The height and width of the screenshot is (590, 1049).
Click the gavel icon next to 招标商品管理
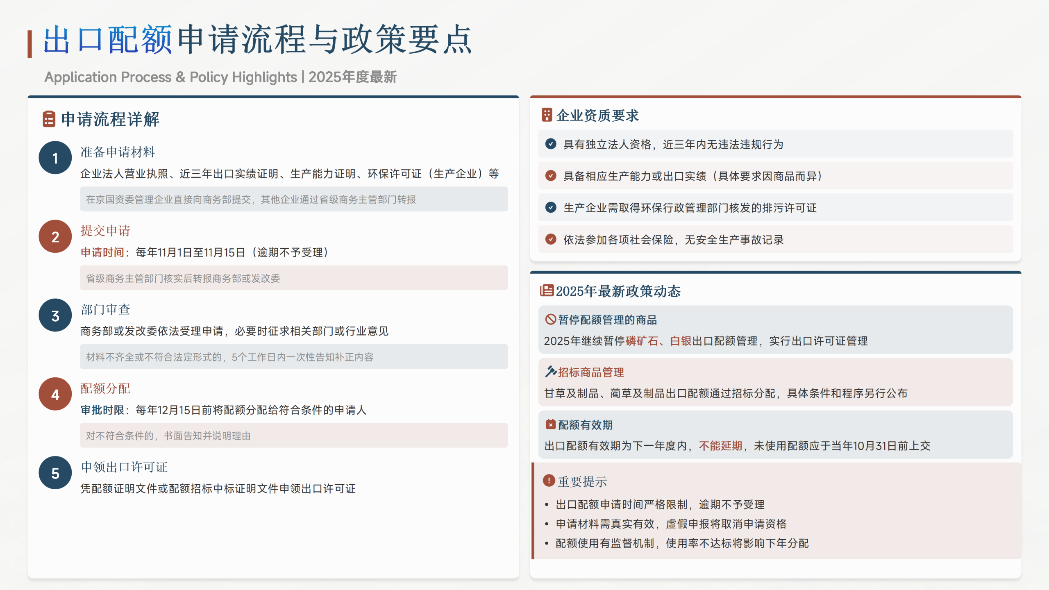[x=550, y=372]
